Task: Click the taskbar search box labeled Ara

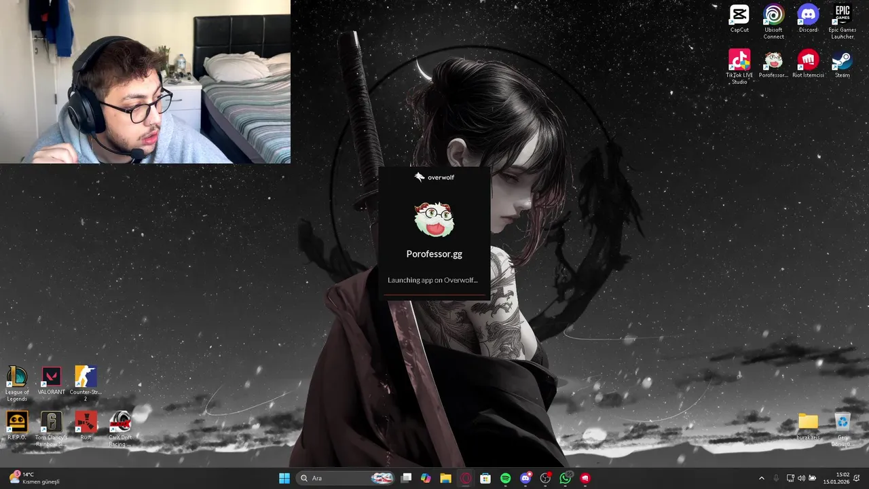Action: click(346, 478)
